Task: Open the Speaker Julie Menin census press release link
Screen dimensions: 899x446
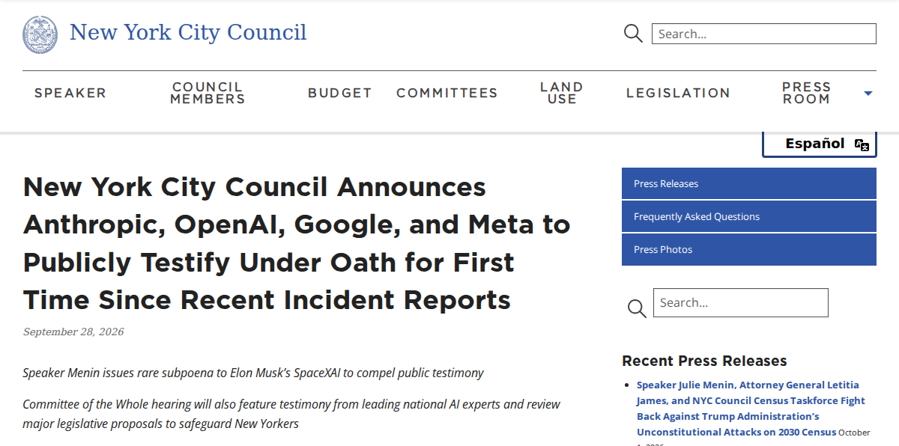Action: pos(751,409)
